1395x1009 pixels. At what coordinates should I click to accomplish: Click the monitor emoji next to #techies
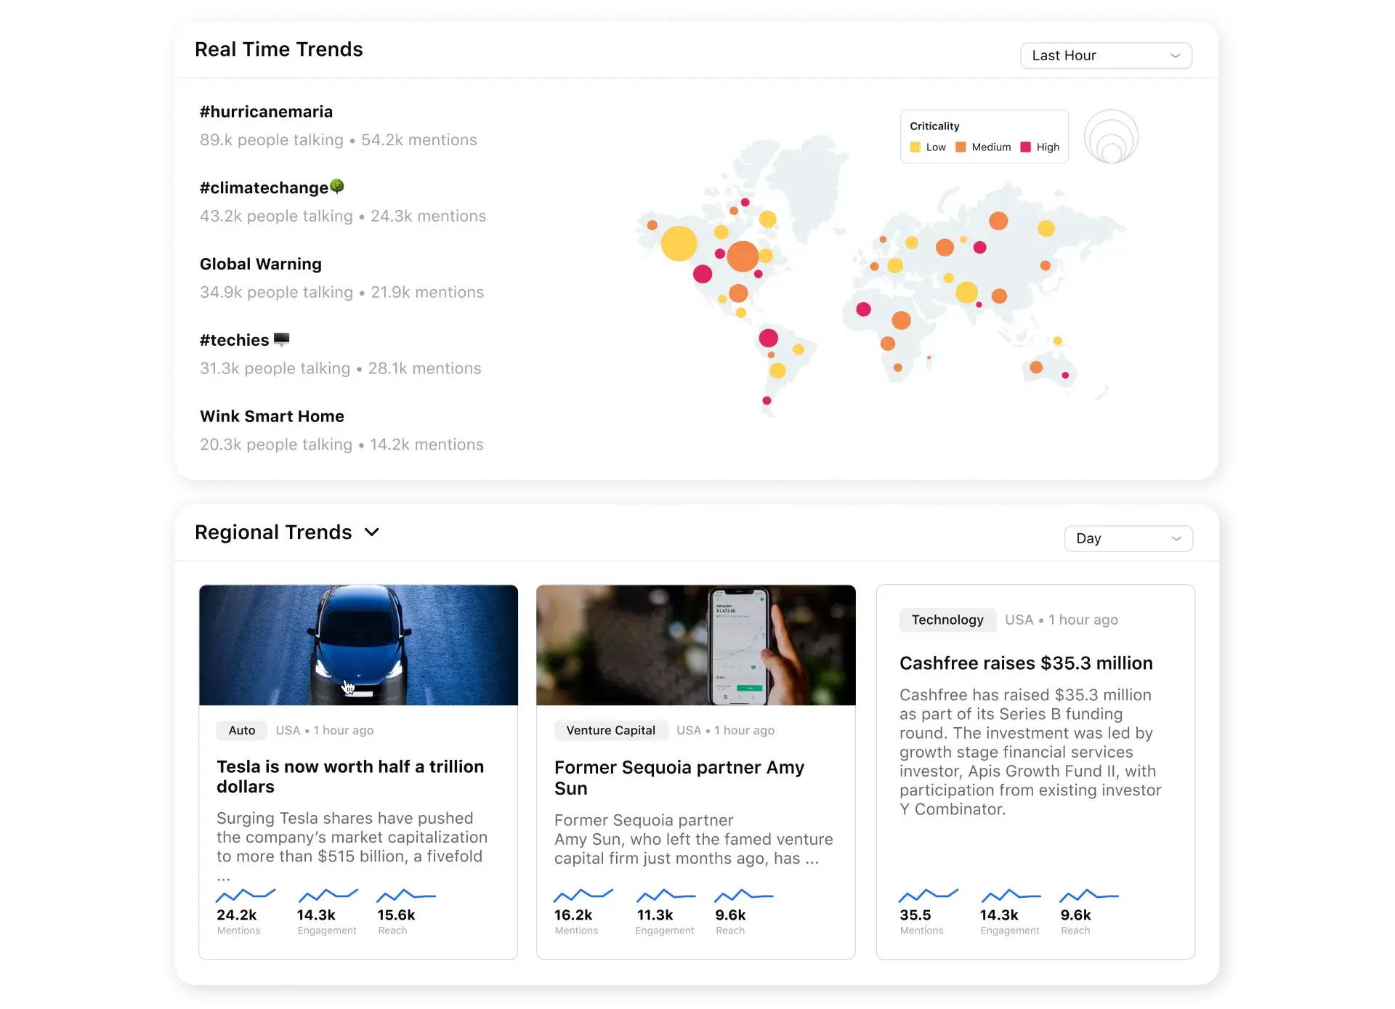click(282, 339)
